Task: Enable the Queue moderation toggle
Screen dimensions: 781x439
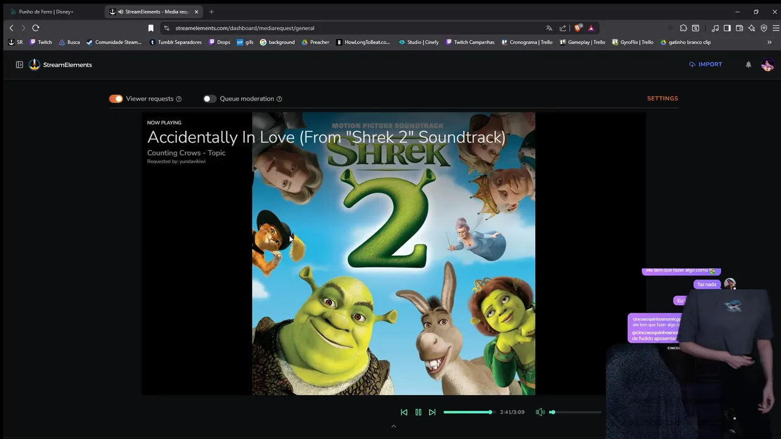Action: (x=209, y=99)
